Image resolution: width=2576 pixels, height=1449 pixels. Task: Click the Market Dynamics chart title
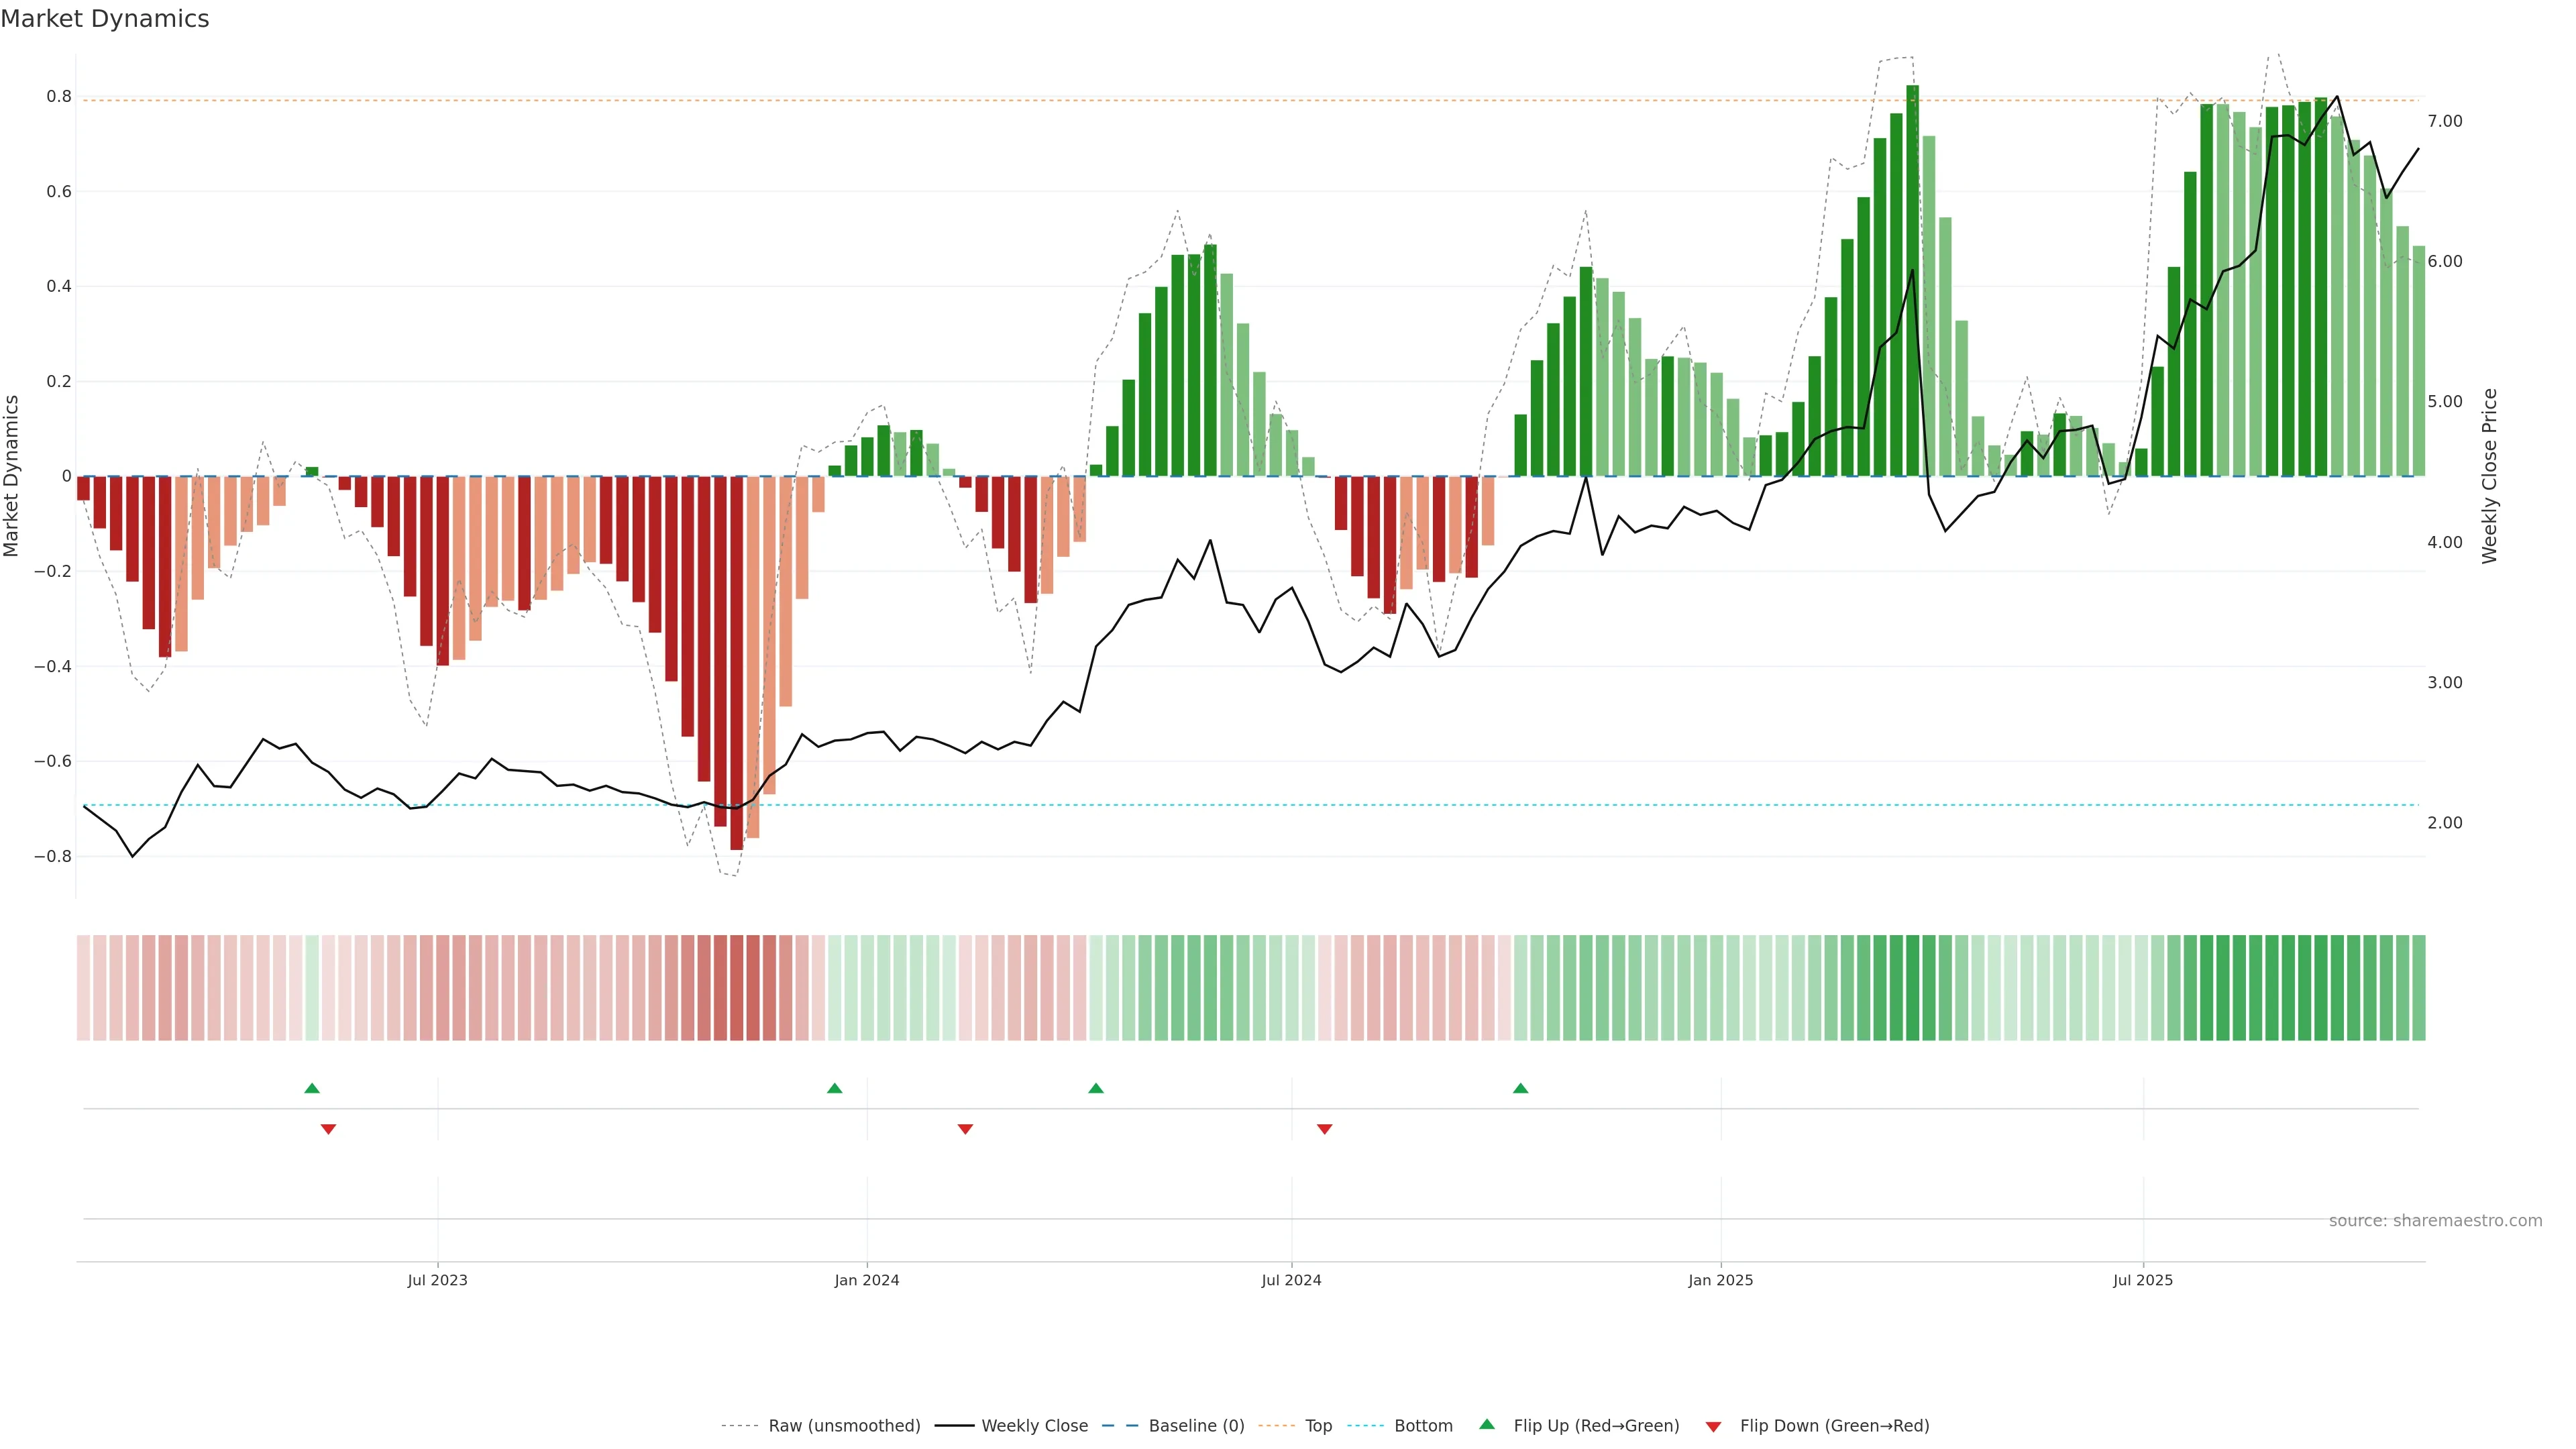(x=105, y=19)
